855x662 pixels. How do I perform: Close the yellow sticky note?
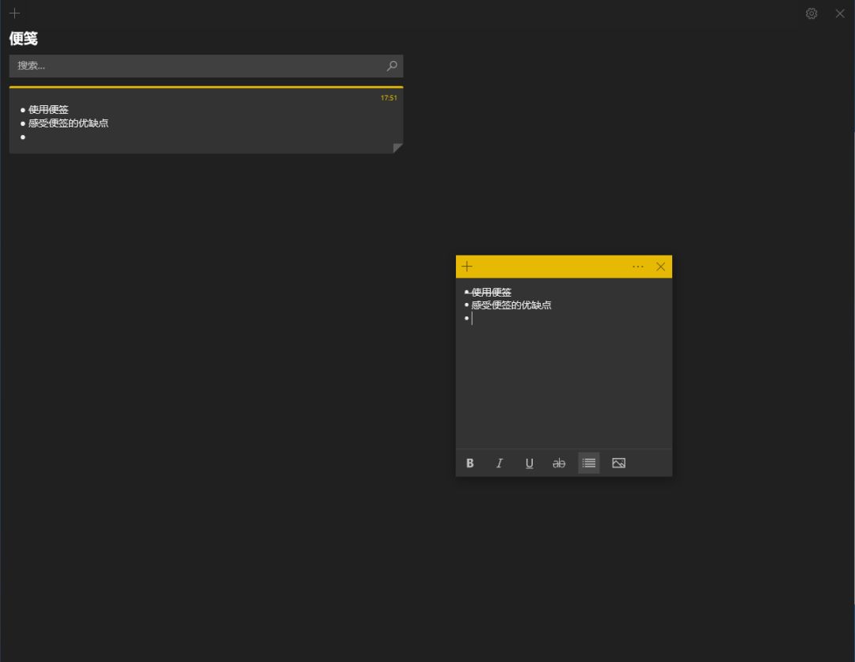tap(661, 267)
